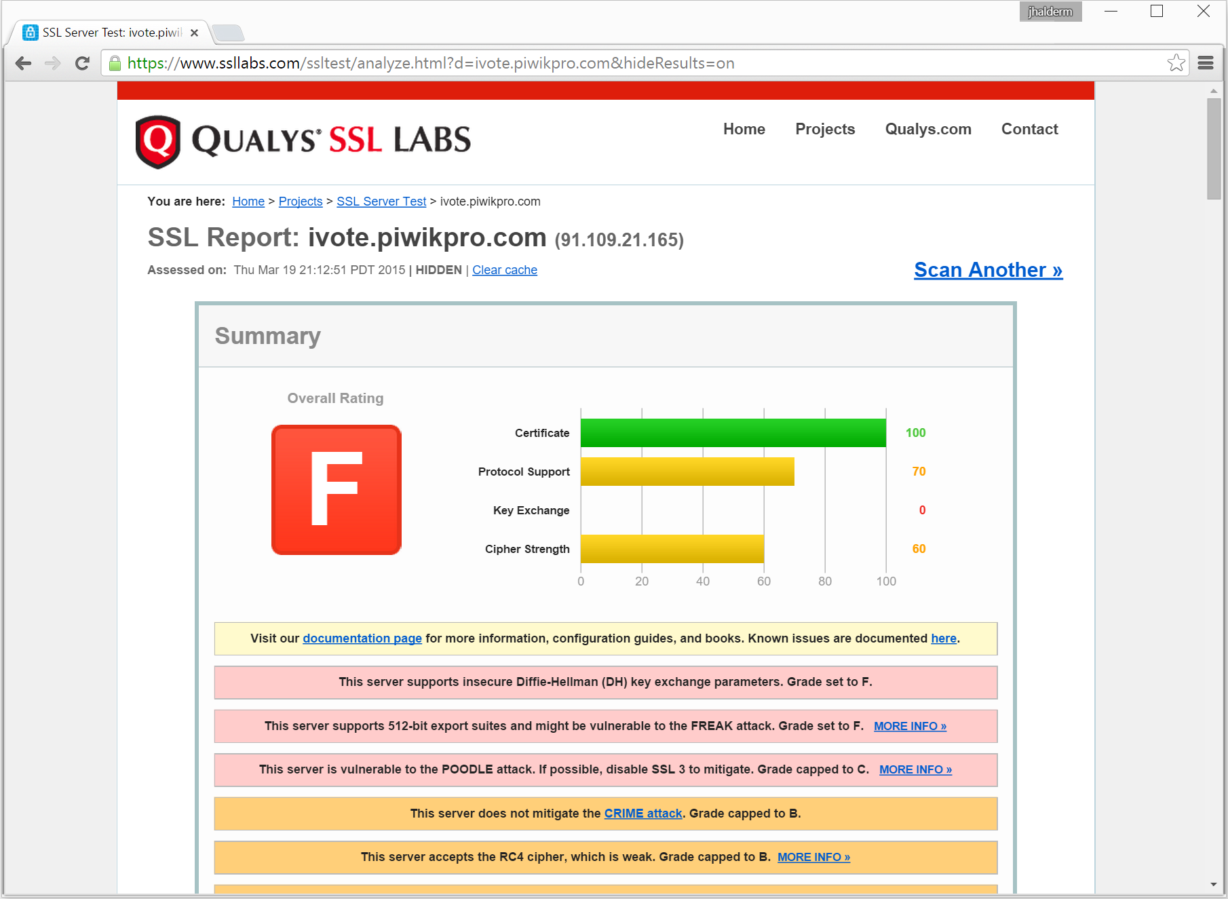Maximize the browser window
The height and width of the screenshot is (899, 1228).
click(1157, 12)
